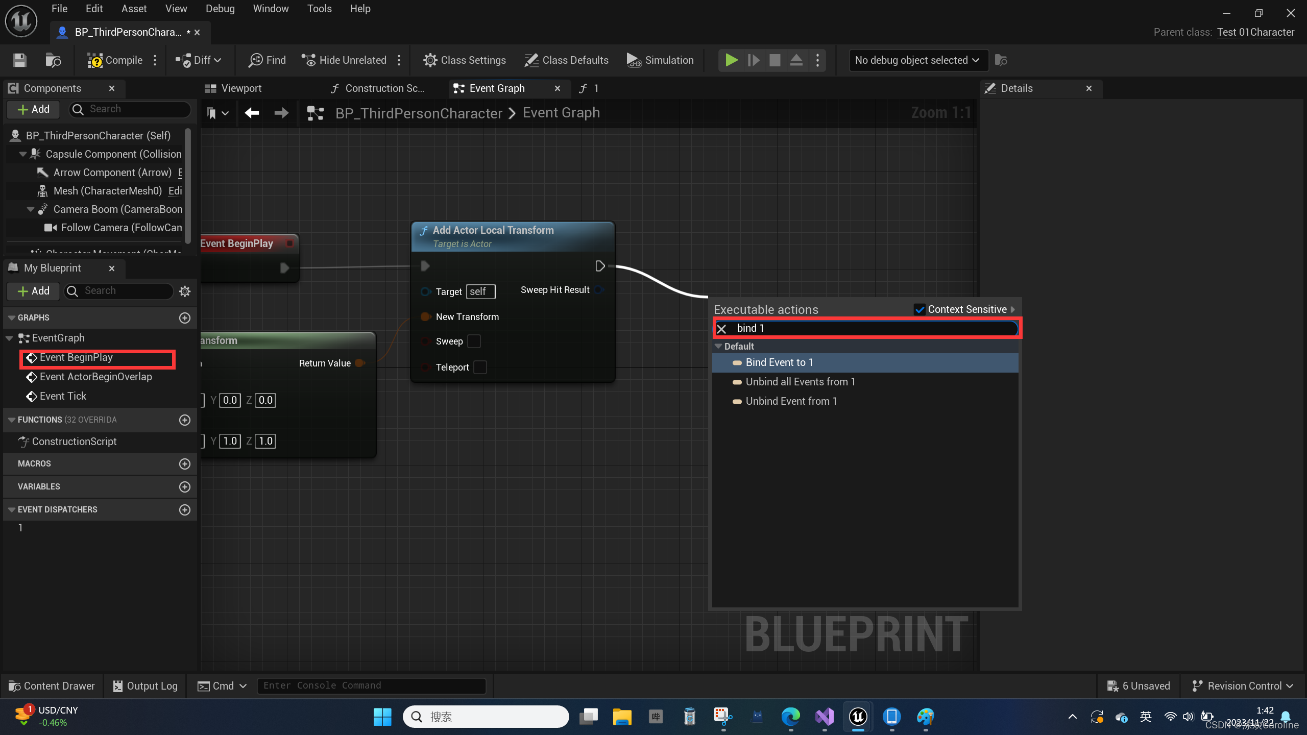Check the Teleport checkbox
The width and height of the screenshot is (1307, 735).
click(480, 367)
